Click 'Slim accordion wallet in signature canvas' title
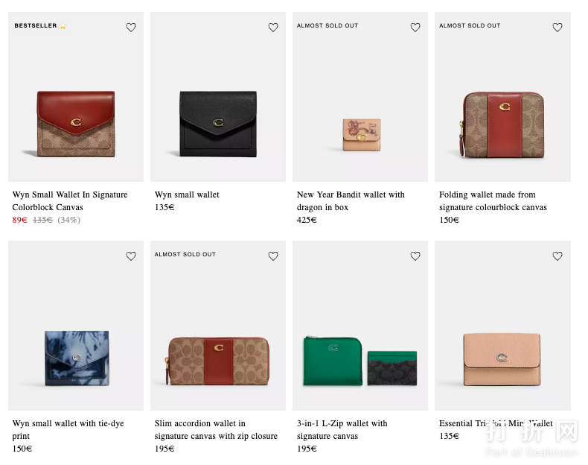The image size is (588, 465). click(216, 429)
